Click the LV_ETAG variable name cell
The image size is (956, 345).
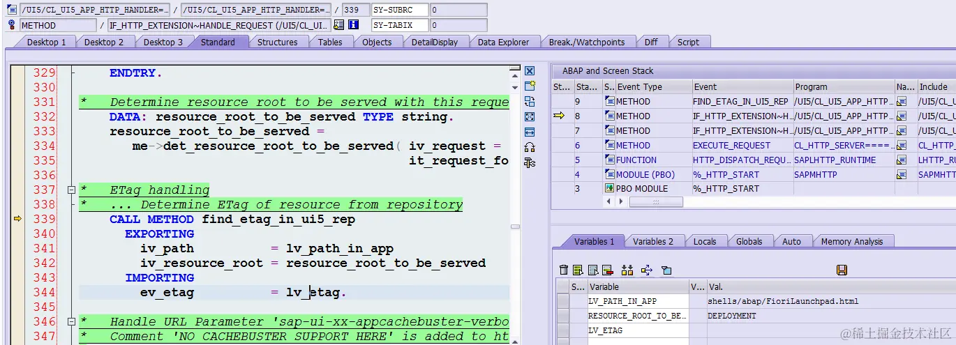(x=638, y=330)
